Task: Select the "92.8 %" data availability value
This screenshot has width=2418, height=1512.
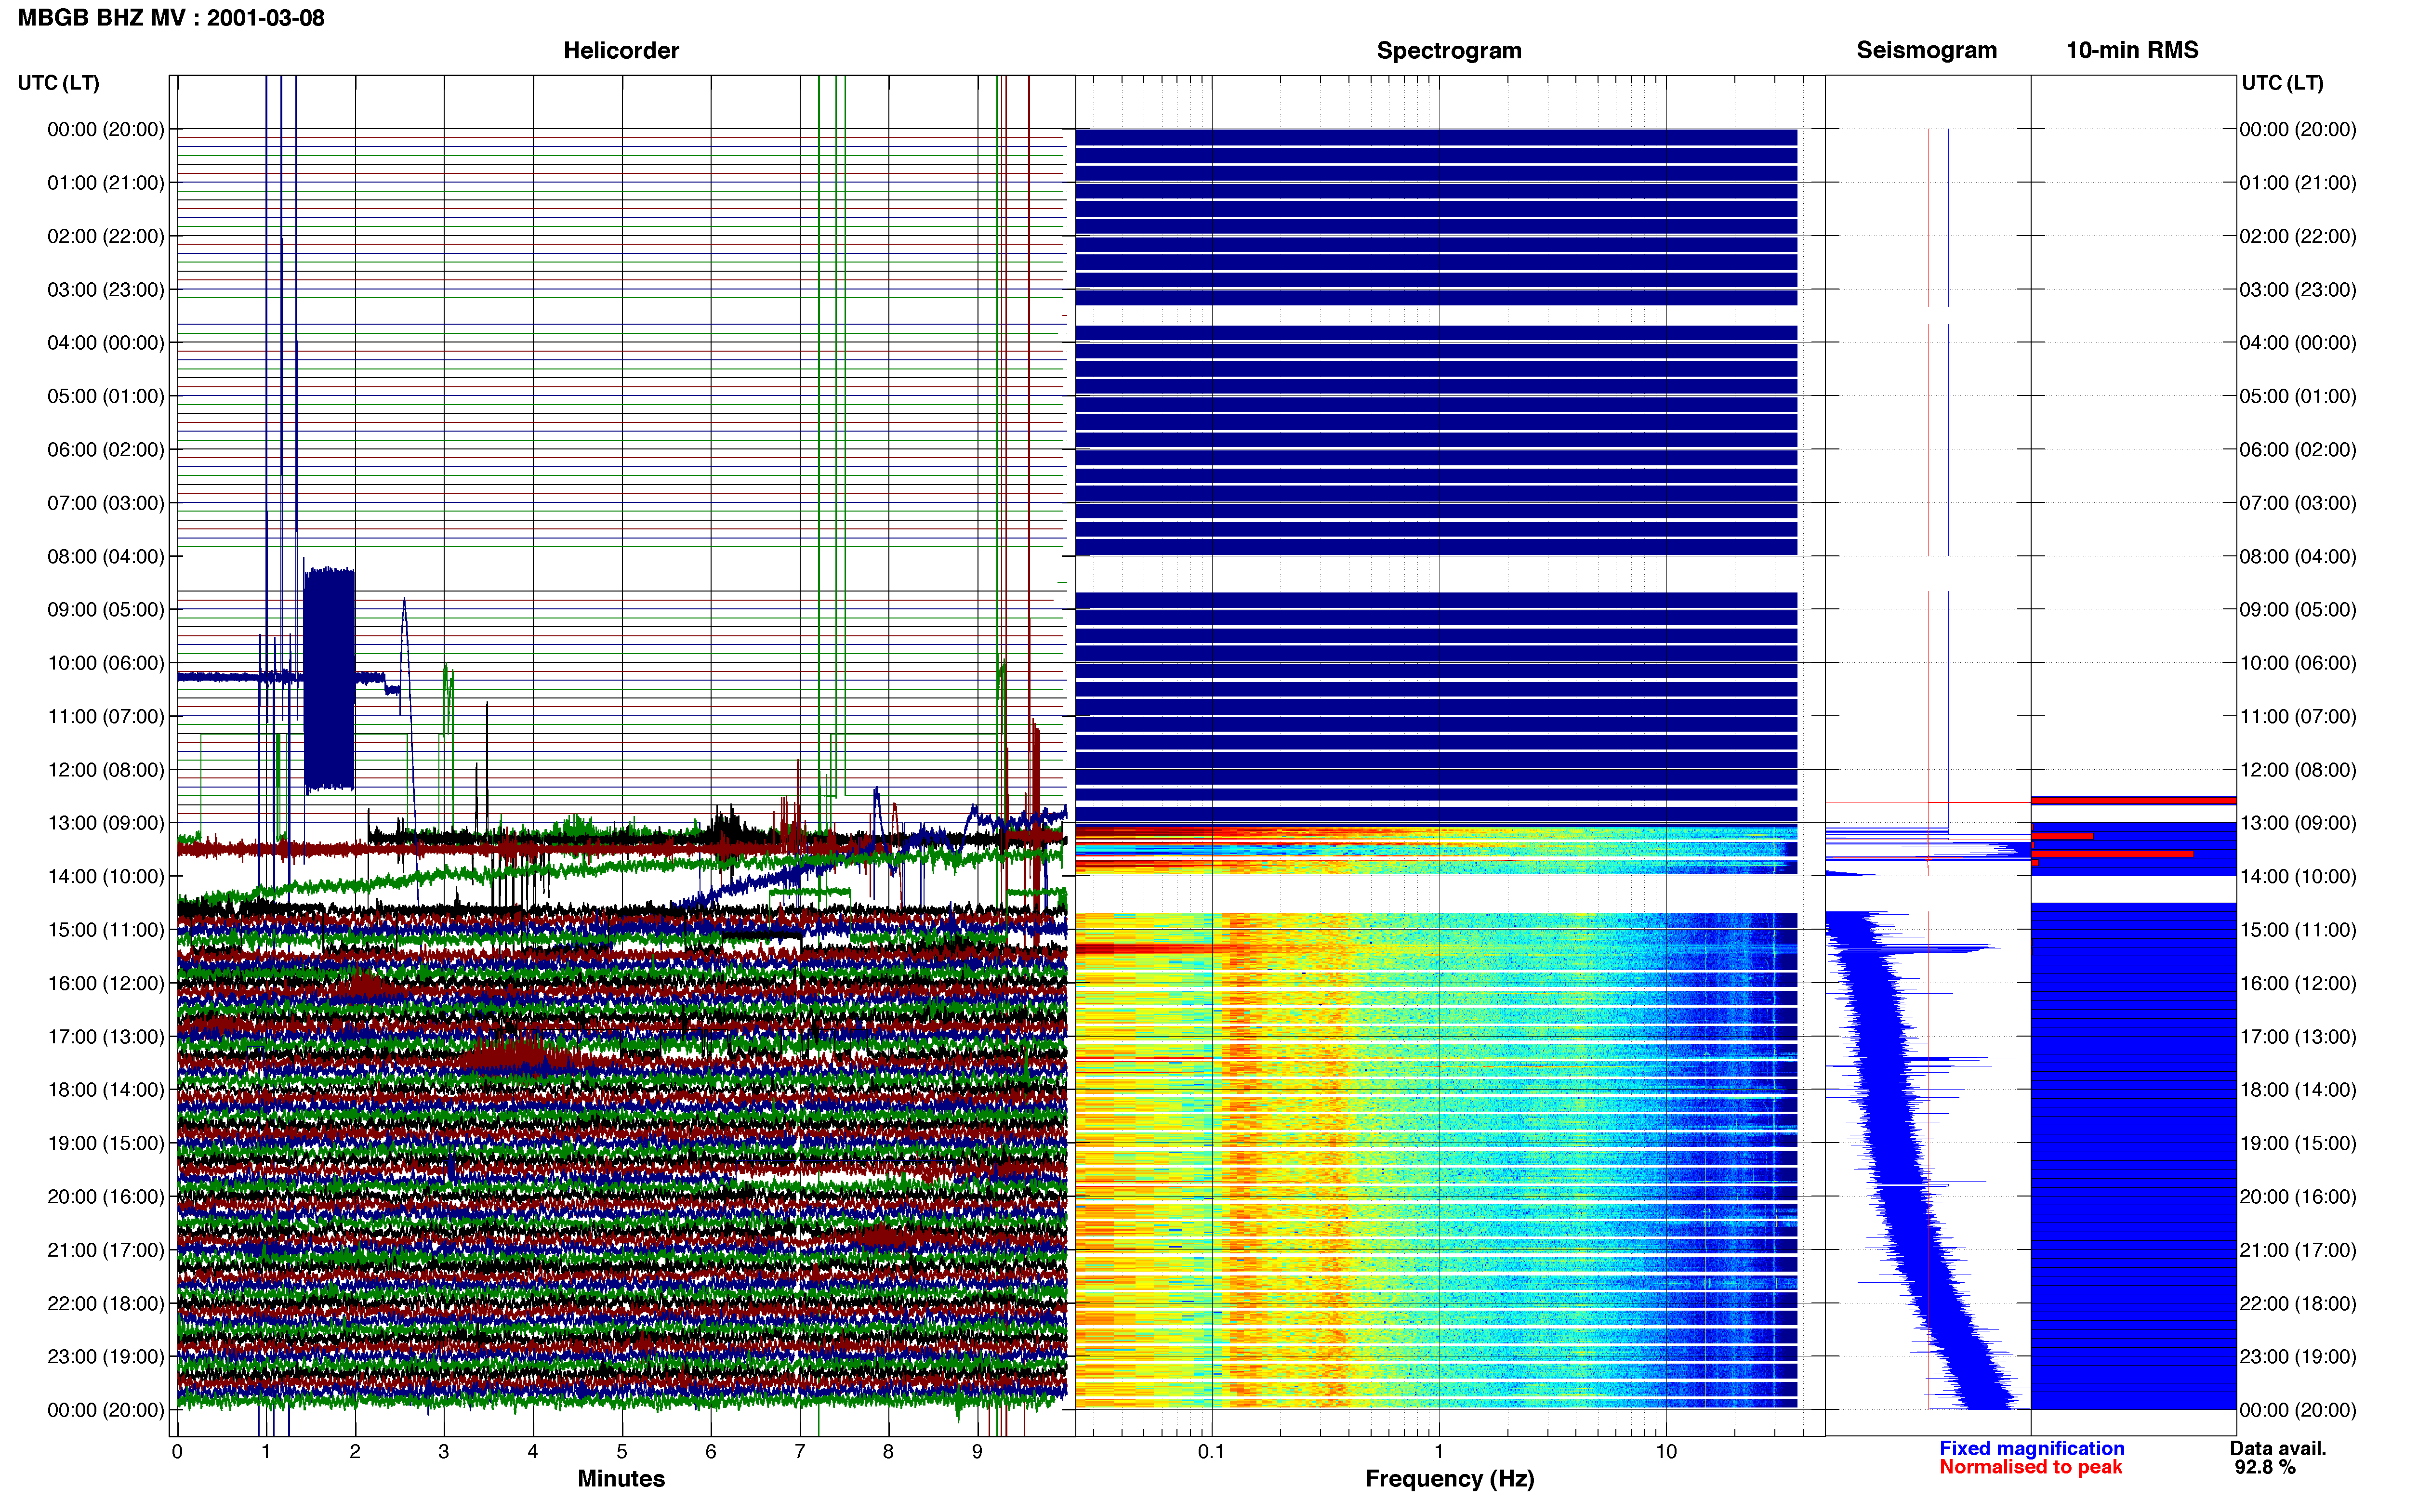Action: pyautogui.click(x=2265, y=1467)
